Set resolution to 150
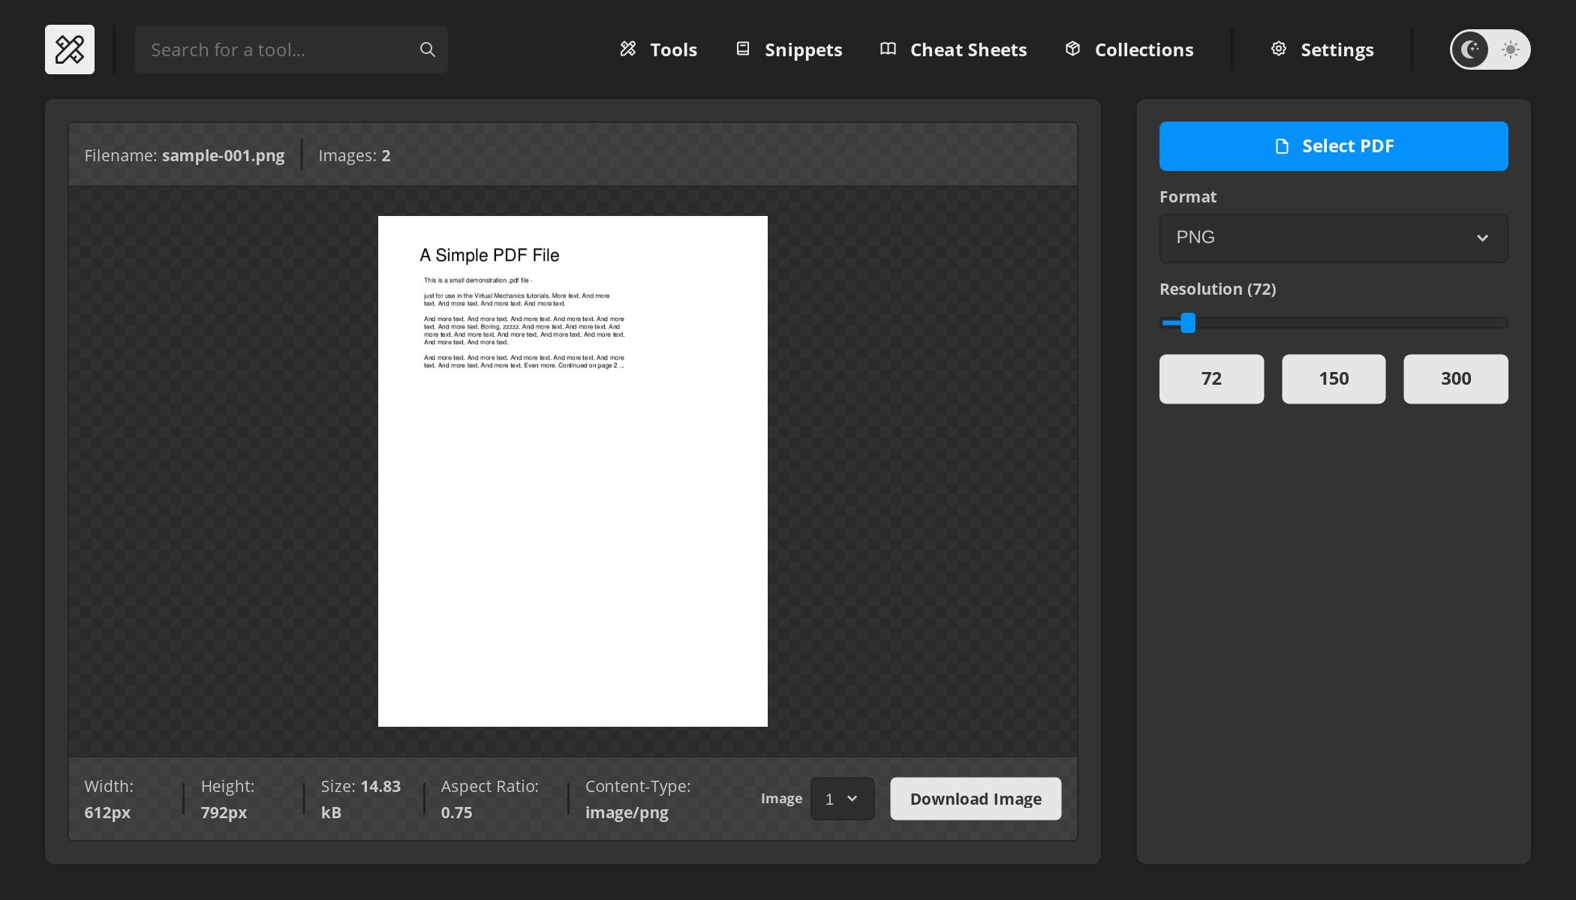1576x900 pixels. click(x=1334, y=379)
